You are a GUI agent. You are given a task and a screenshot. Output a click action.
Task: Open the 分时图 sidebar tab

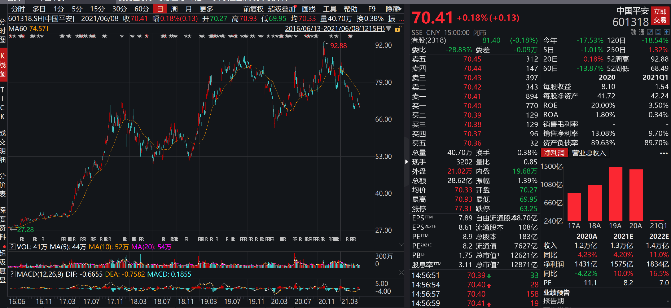pyautogui.click(x=3, y=31)
